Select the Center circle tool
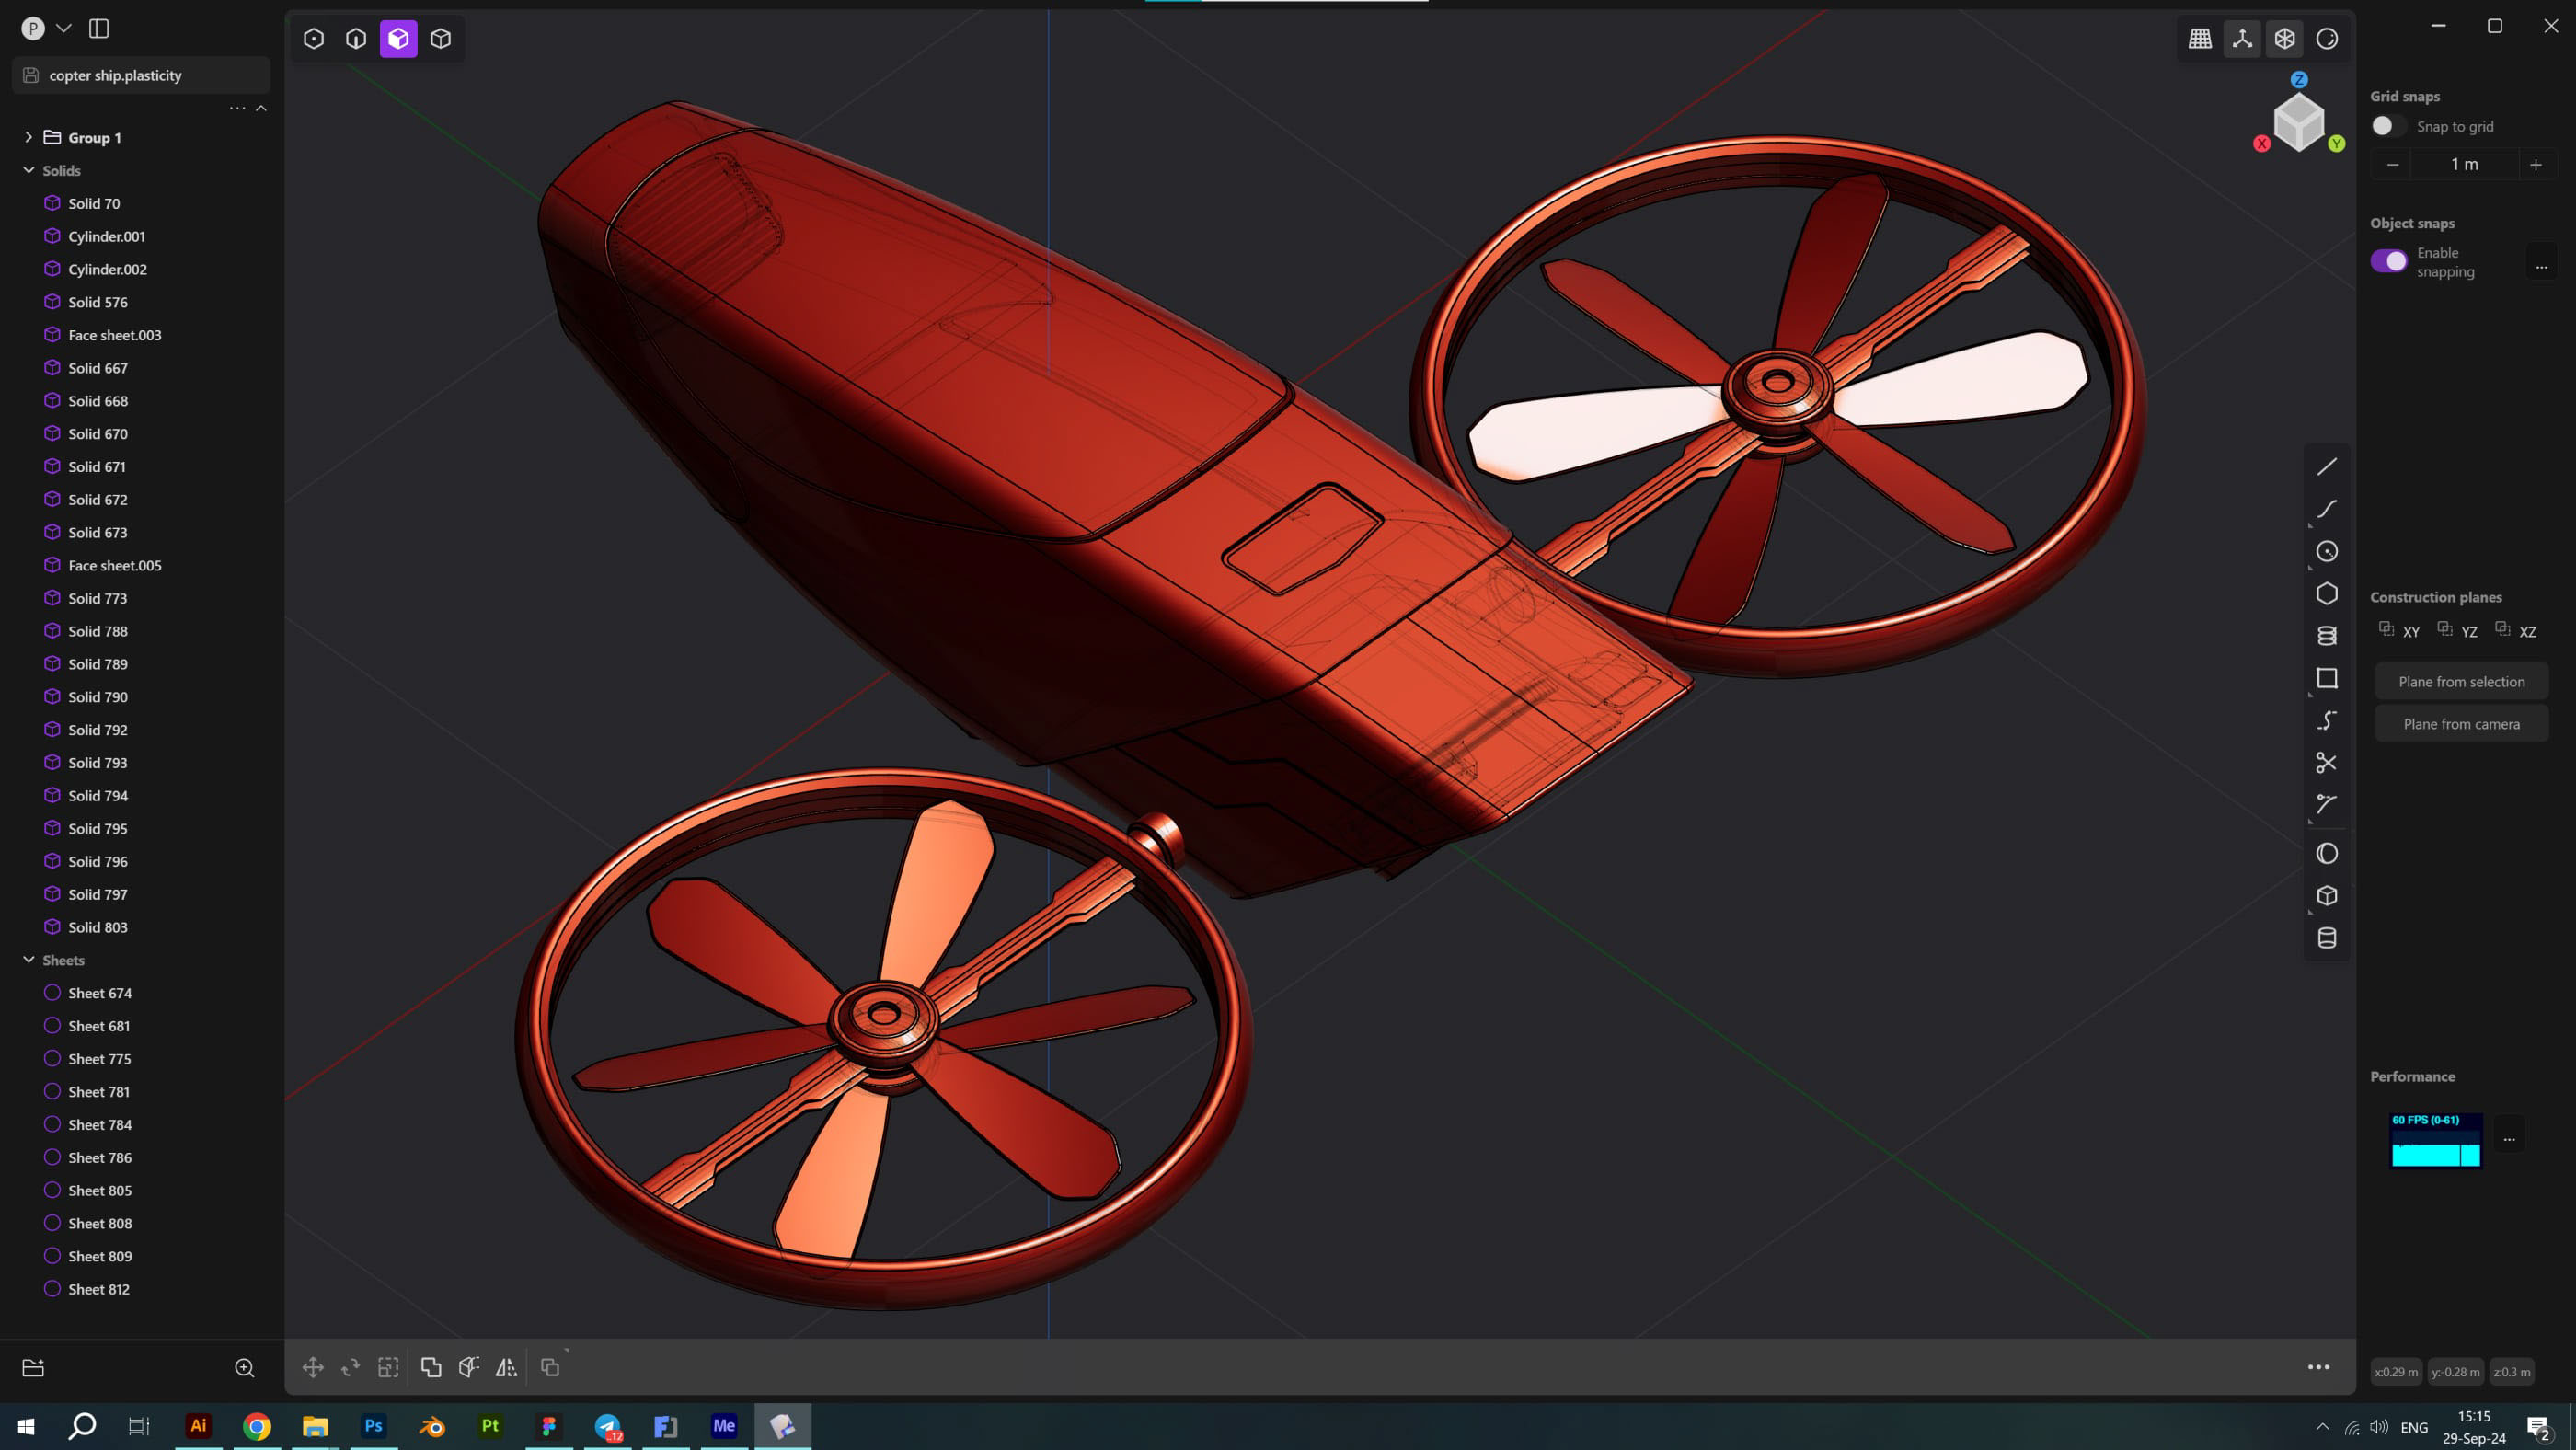 [x=2326, y=552]
